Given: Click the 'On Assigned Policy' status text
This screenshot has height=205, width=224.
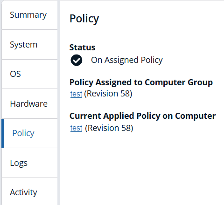Looking at the screenshot, I should point(127,60).
